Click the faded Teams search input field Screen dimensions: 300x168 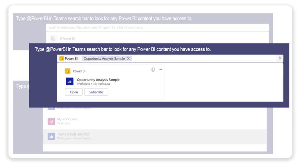pos(157,27)
